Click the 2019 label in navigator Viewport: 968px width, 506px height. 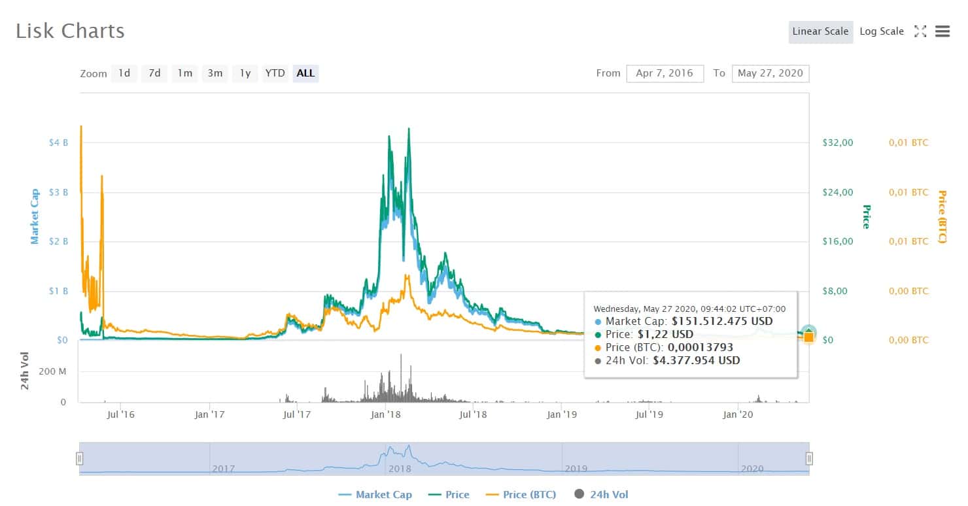pyautogui.click(x=576, y=469)
